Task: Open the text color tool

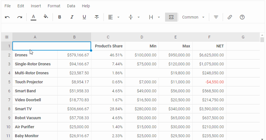Action: (33, 17)
